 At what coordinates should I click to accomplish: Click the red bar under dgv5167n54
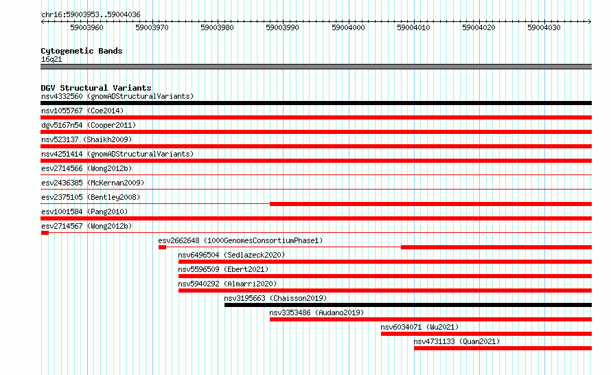click(x=316, y=132)
